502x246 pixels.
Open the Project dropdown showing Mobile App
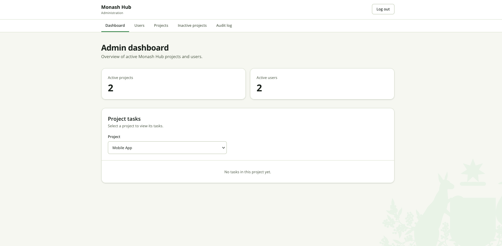(167, 148)
